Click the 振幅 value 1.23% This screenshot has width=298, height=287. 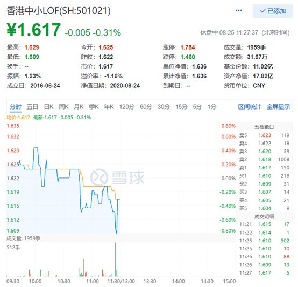coord(33,76)
